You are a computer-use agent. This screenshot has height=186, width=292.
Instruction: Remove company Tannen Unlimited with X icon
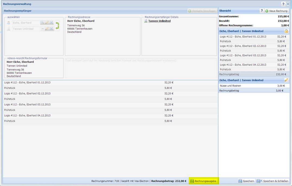(x=51, y=29)
